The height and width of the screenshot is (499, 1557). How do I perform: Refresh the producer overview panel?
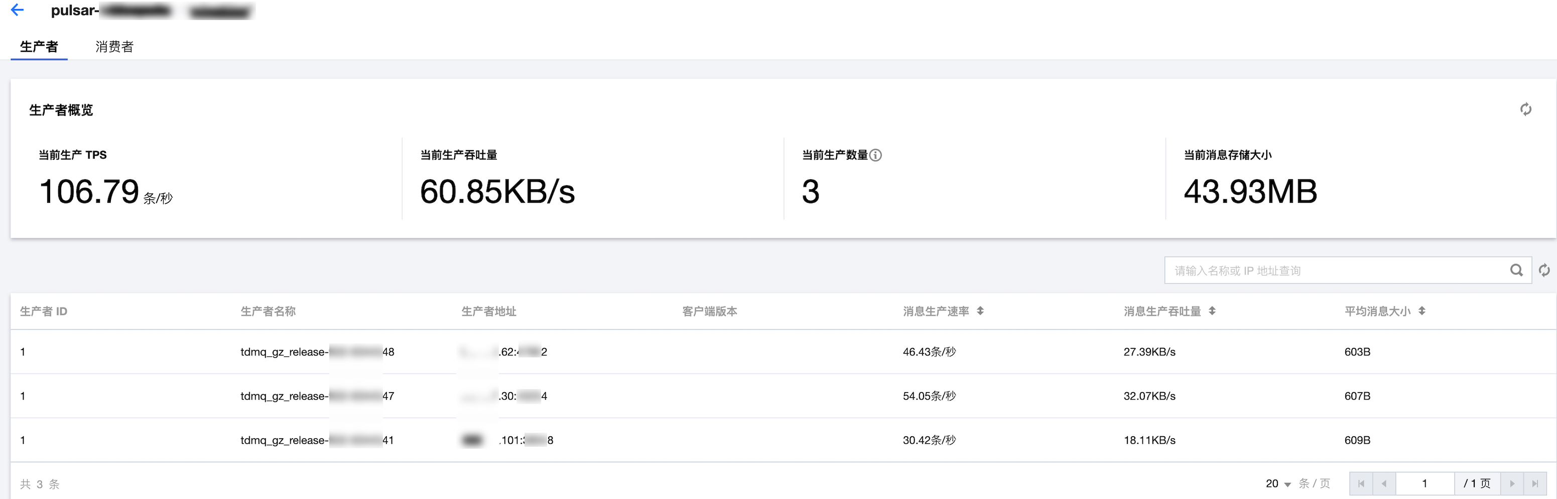[x=1525, y=109]
